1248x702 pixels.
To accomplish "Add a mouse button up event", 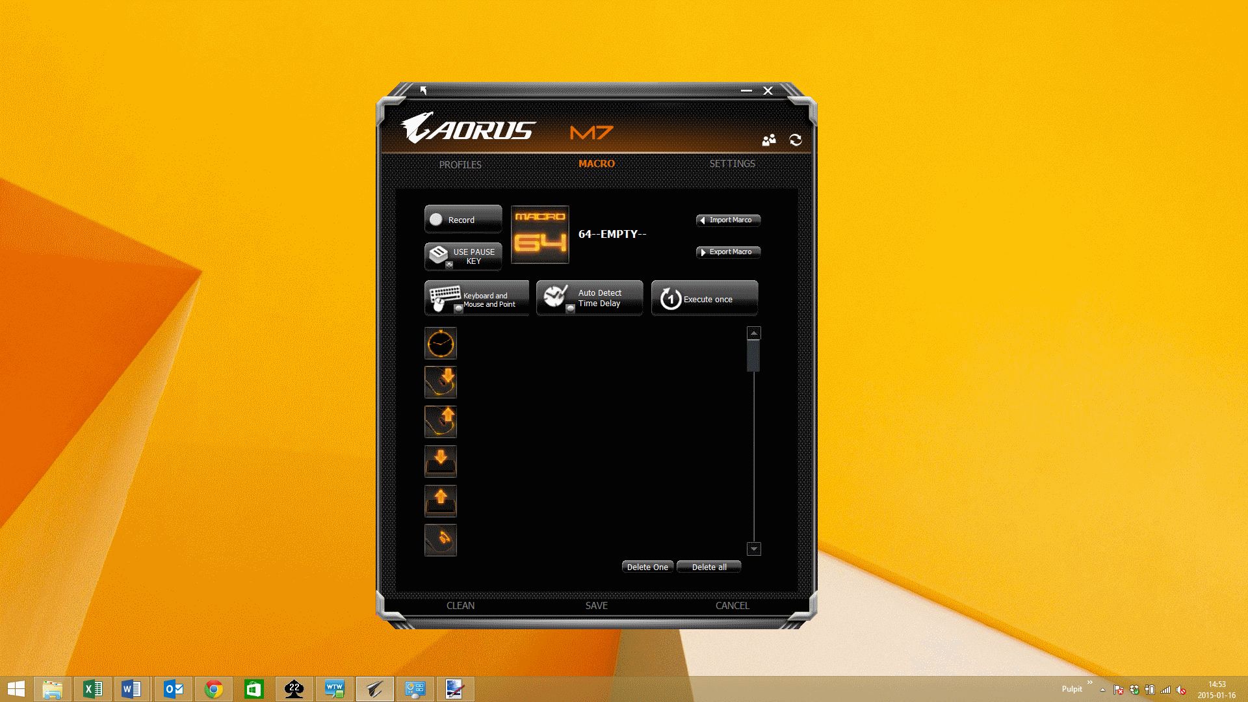I will [x=441, y=422].
